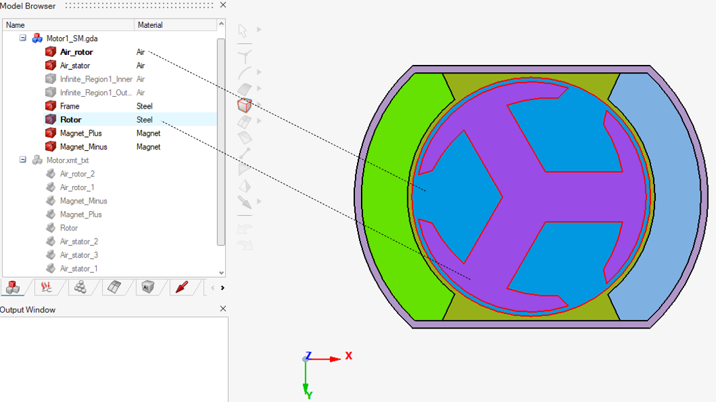Click the bright green magnet region in viewport
The image size is (716, 402).
point(397,199)
